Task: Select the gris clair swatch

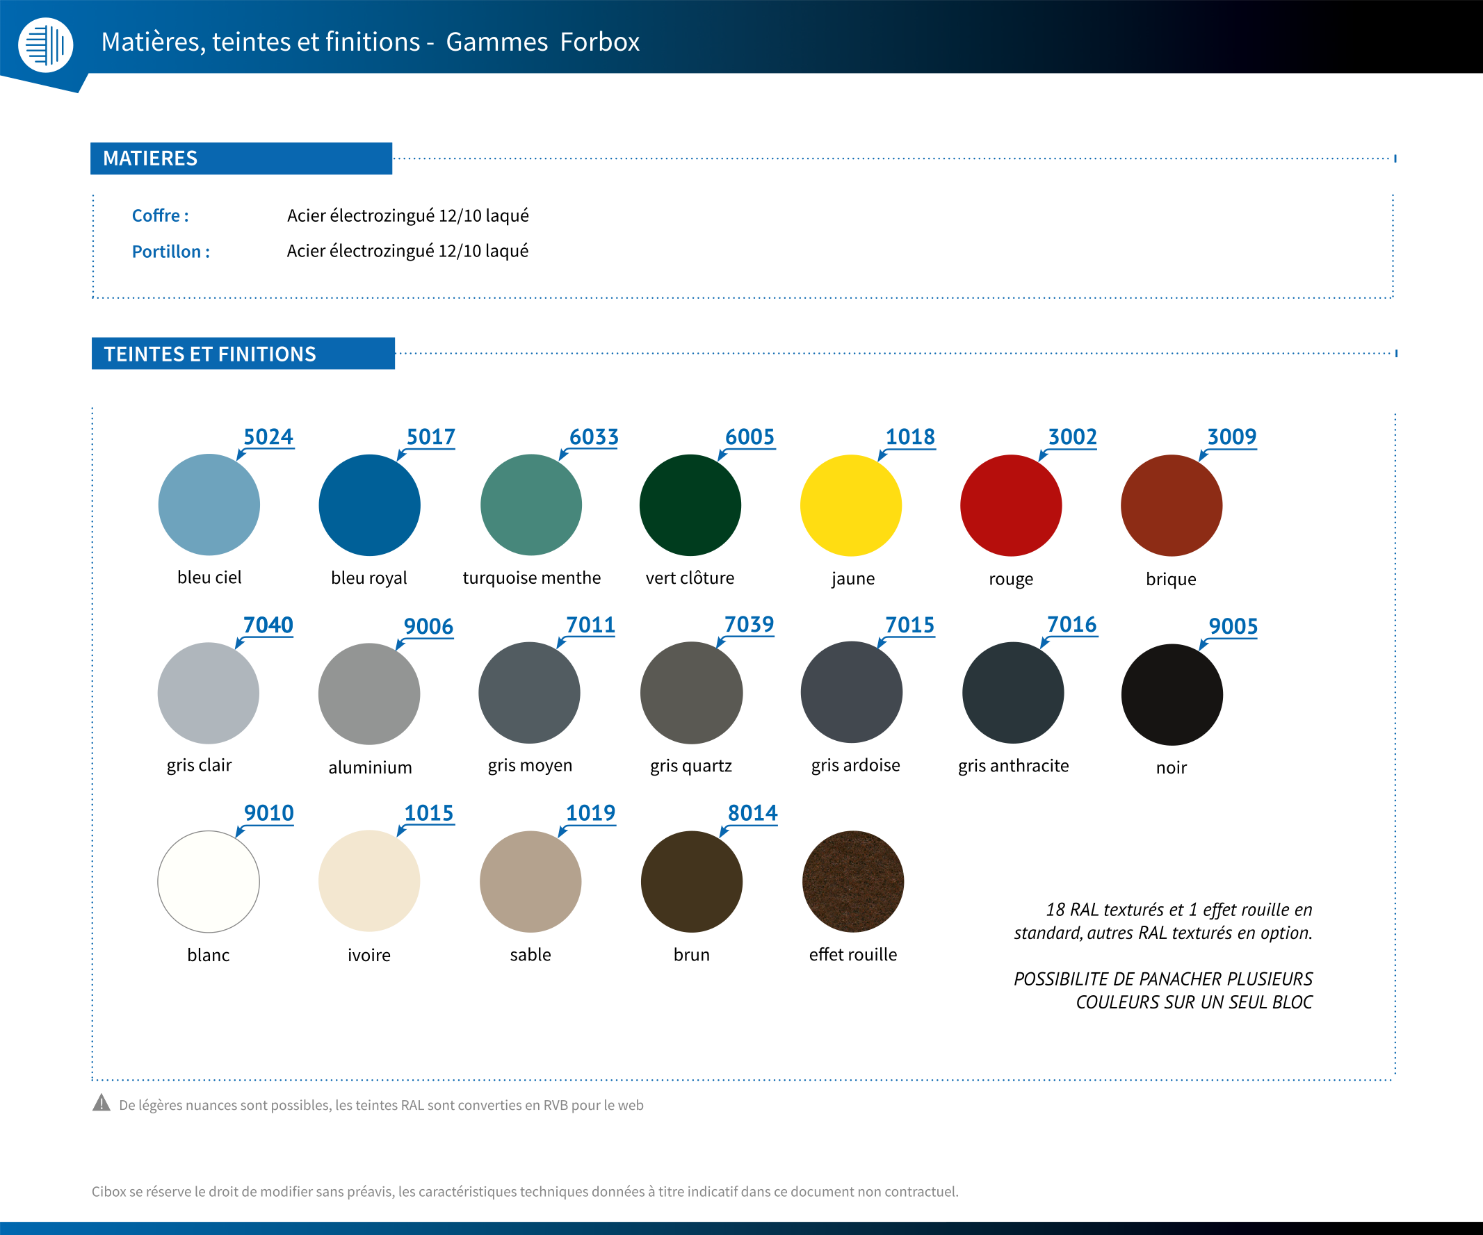Action: 209,693
